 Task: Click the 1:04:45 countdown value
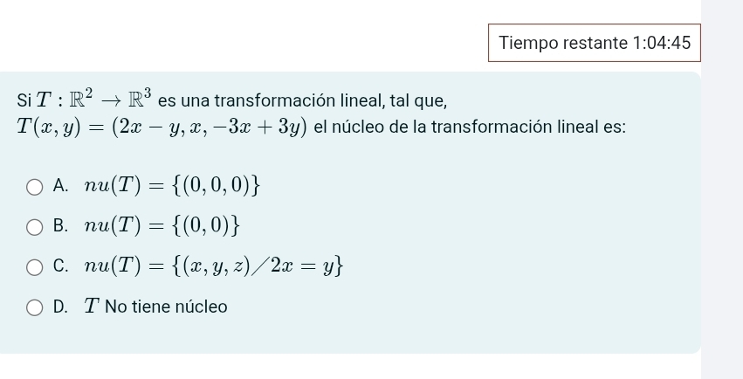pyautogui.click(x=662, y=43)
